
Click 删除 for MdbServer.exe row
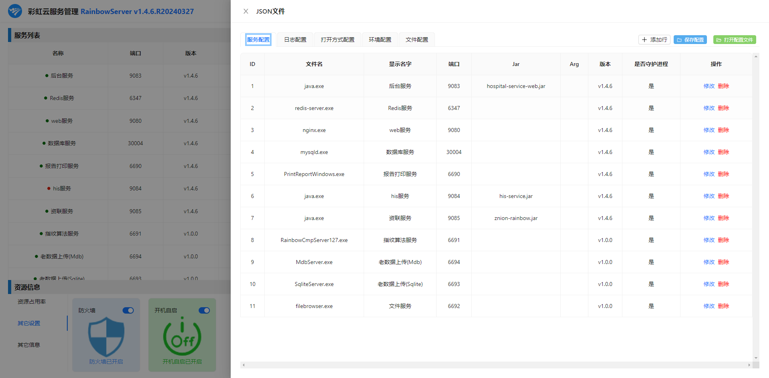[x=723, y=262]
